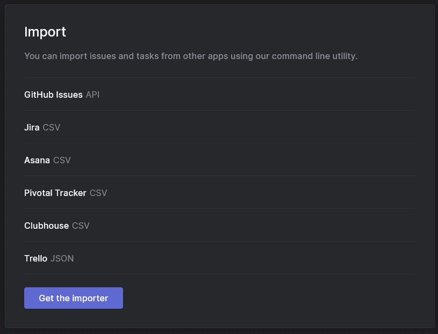Click the Import heading
Screen dimensions: 438x334
tap(45, 32)
